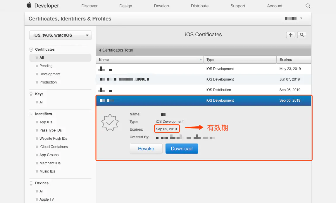Sort certificates by Name column arrow
The height and width of the screenshot is (203, 336).
(x=201, y=60)
